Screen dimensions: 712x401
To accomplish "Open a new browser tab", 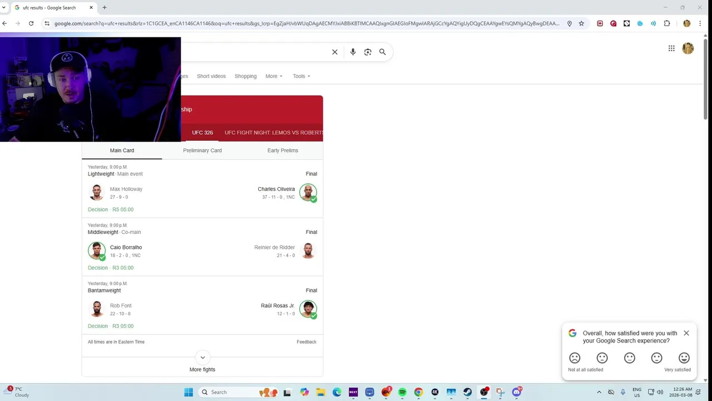I will tap(104, 8).
